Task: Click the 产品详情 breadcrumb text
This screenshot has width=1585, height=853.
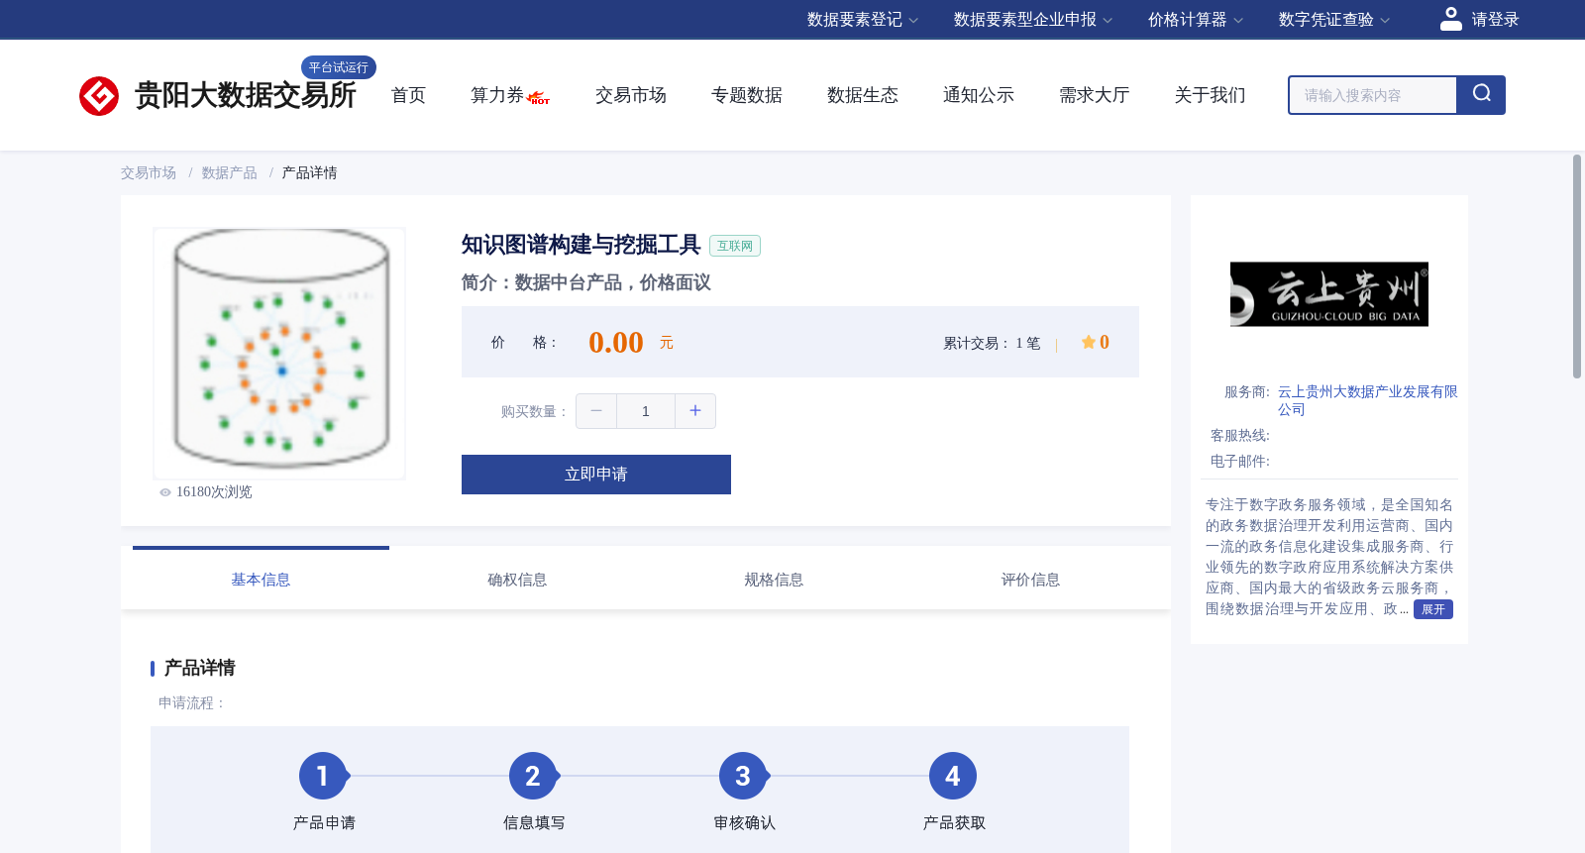Action: pos(309,173)
